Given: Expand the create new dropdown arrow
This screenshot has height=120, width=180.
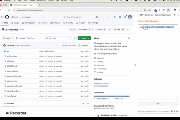Looking at the screenshot, I should tap(110, 17).
